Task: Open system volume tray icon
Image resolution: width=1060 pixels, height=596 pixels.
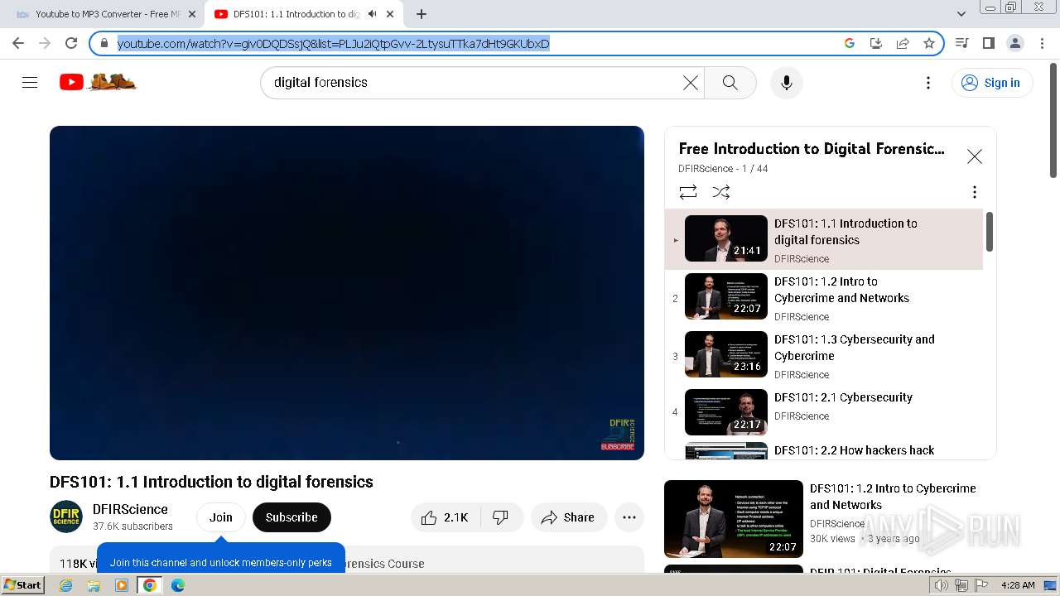Action: point(942,585)
